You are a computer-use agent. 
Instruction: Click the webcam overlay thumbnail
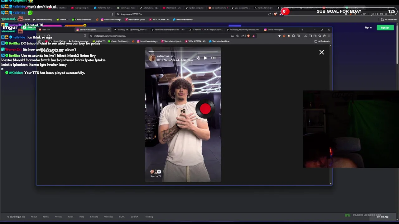click(x=351, y=129)
